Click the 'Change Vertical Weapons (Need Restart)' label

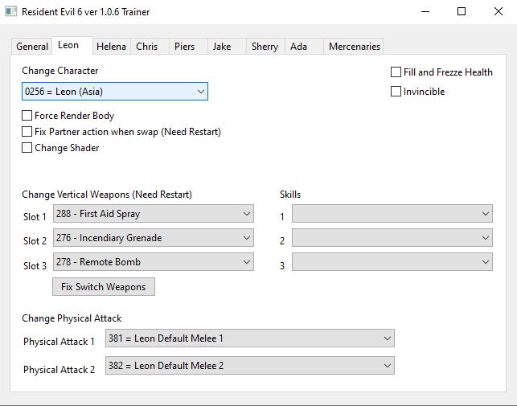pyautogui.click(x=107, y=195)
